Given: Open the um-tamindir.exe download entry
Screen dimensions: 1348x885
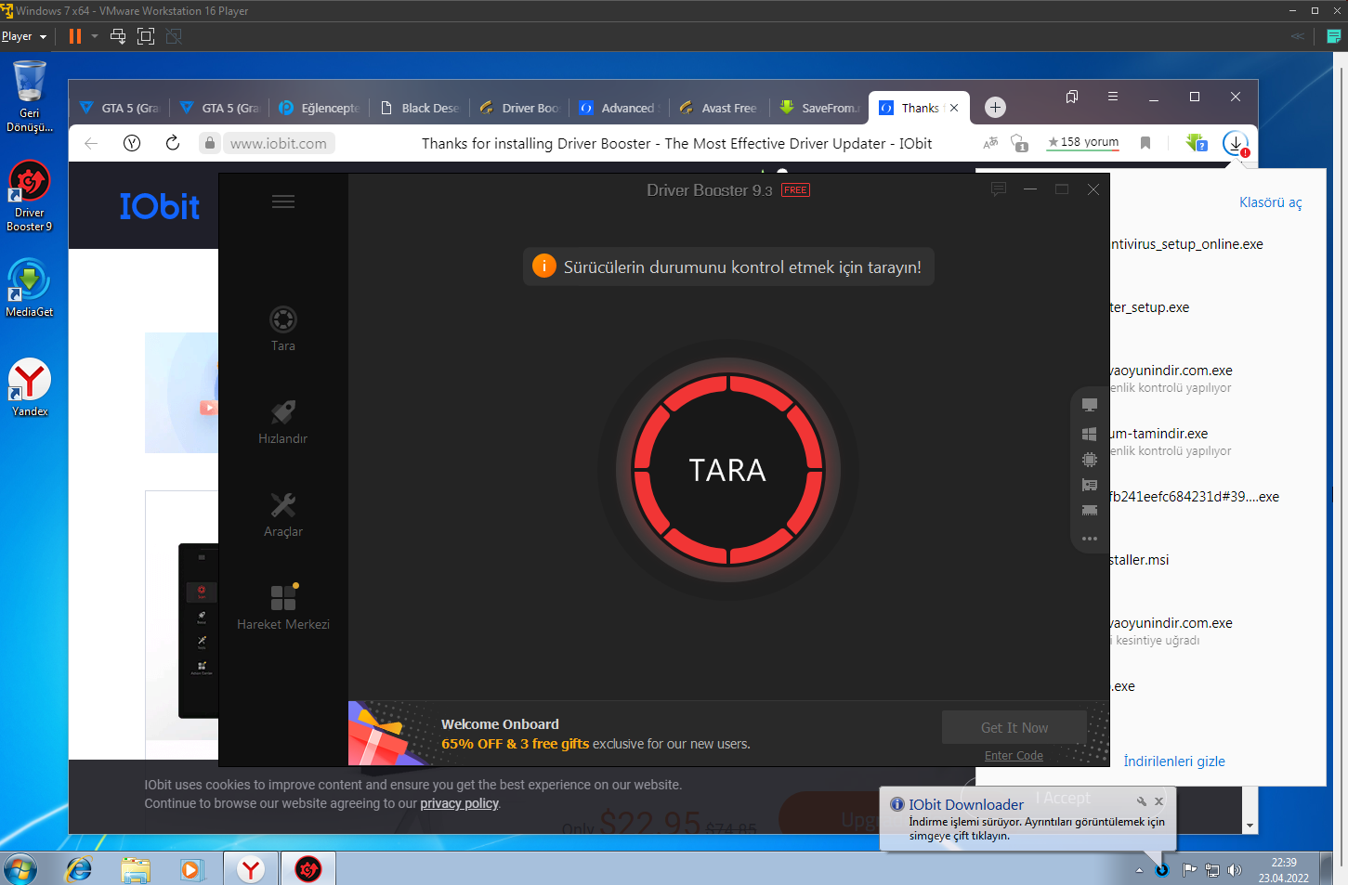Looking at the screenshot, I should click(1160, 434).
